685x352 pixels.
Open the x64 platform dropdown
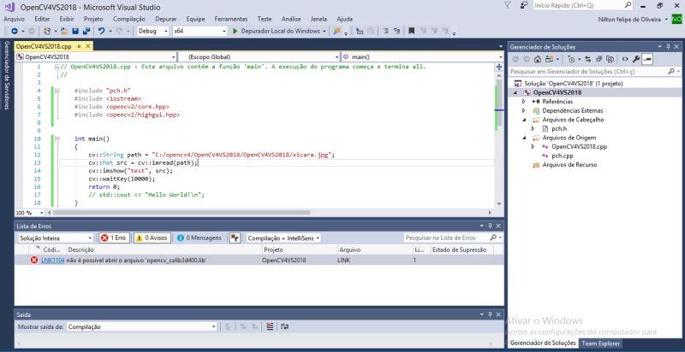tap(200, 32)
